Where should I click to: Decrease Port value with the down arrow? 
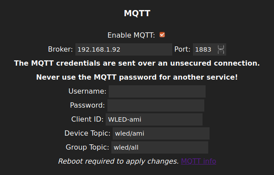pyautogui.click(x=221, y=52)
